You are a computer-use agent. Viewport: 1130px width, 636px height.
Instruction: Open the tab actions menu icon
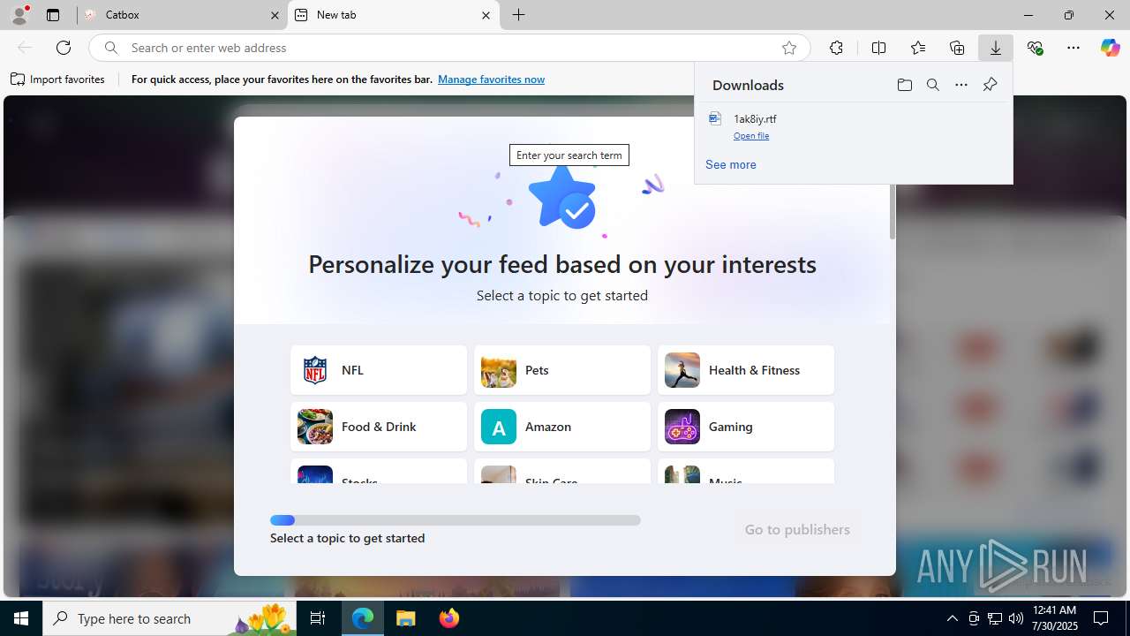[53, 15]
